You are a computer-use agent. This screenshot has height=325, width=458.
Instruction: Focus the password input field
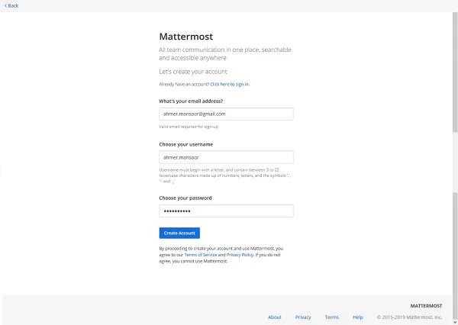(x=226, y=211)
